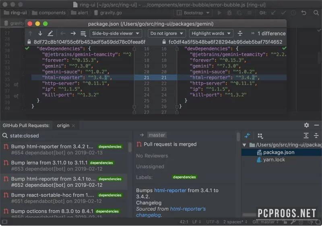The width and height of the screenshot is (322, 226).
Task: Click the collapse all icon in changes tree
Action: point(316,135)
